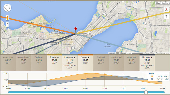Click the center-on-pin crosshair icon
170x95 pixels.
166,9
